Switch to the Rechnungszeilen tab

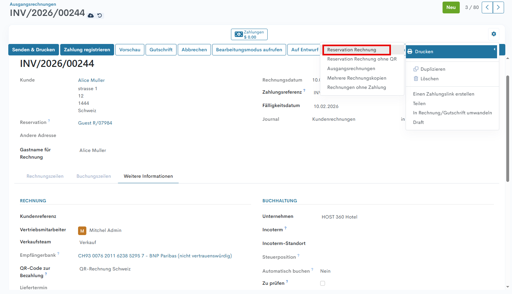(45, 176)
